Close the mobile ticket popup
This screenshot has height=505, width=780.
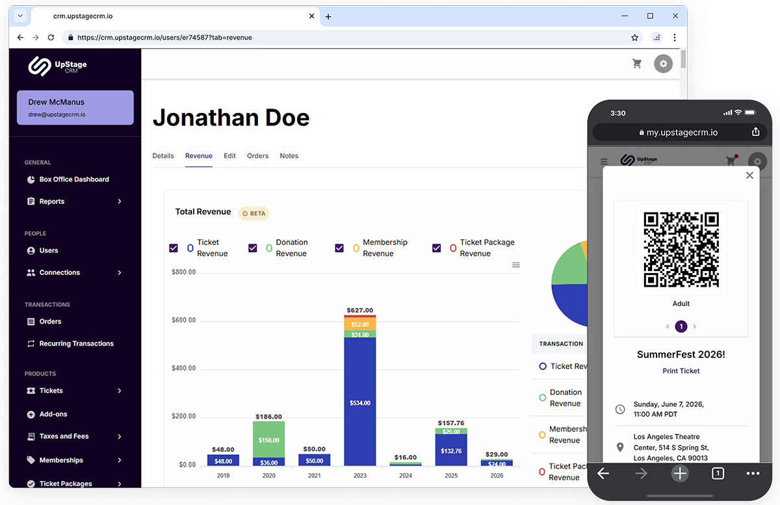click(749, 175)
